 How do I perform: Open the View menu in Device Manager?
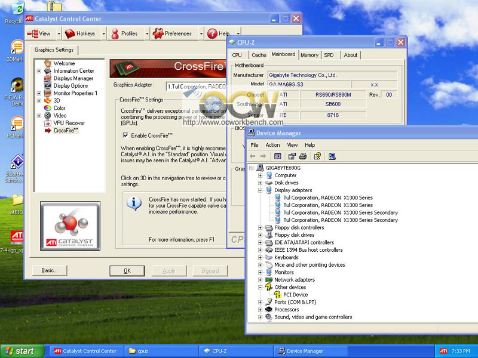pyautogui.click(x=292, y=145)
